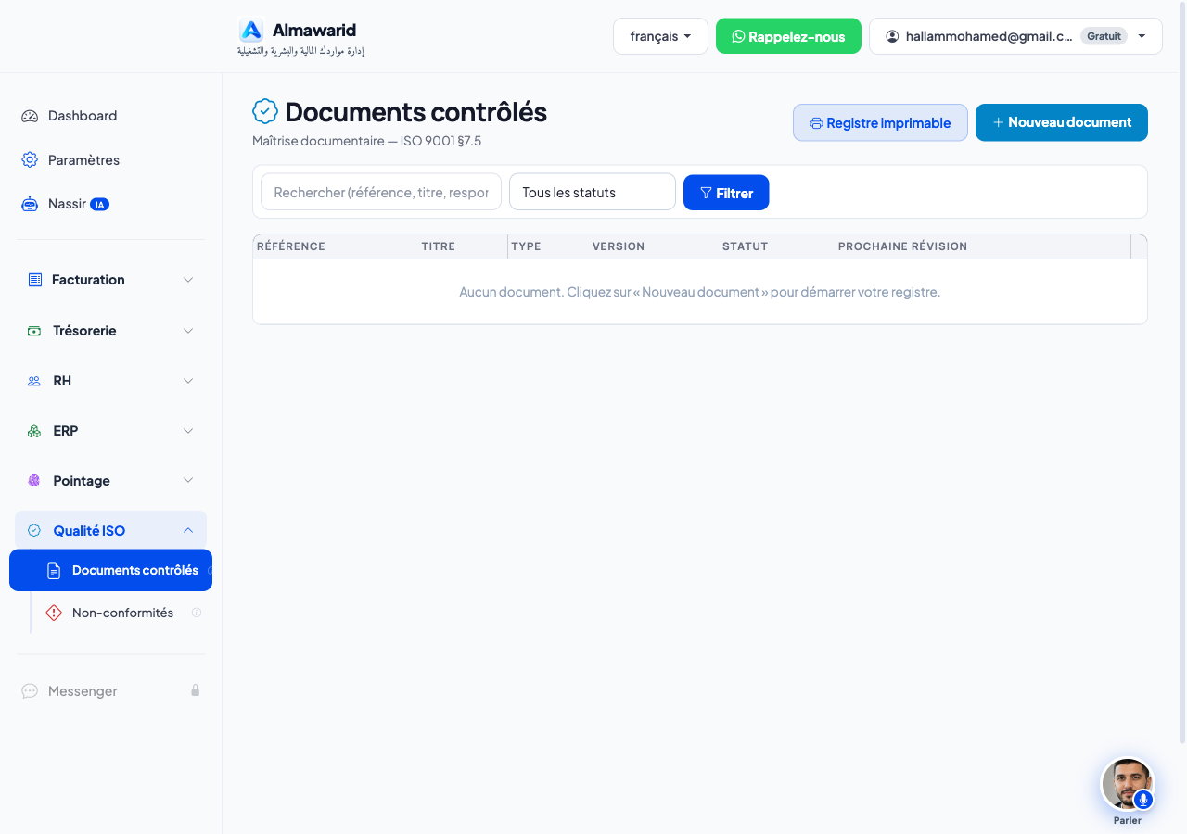Click the Parler assistant avatar
Viewport: 1187px width, 834px height.
[1127, 784]
